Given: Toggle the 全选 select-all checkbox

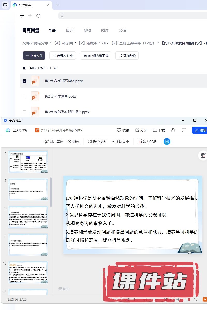Looking at the screenshot, I should coord(24,68).
